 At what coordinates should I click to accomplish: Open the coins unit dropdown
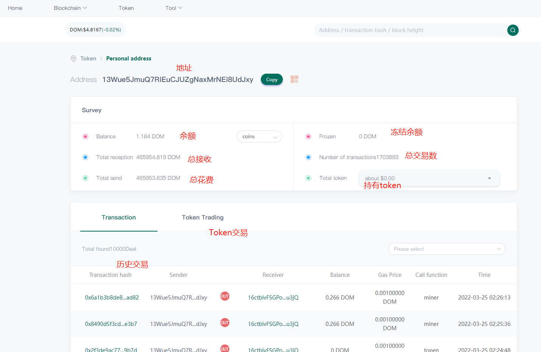click(x=259, y=137)
